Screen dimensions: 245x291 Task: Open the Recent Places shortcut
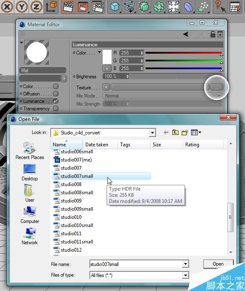(29, 151)
